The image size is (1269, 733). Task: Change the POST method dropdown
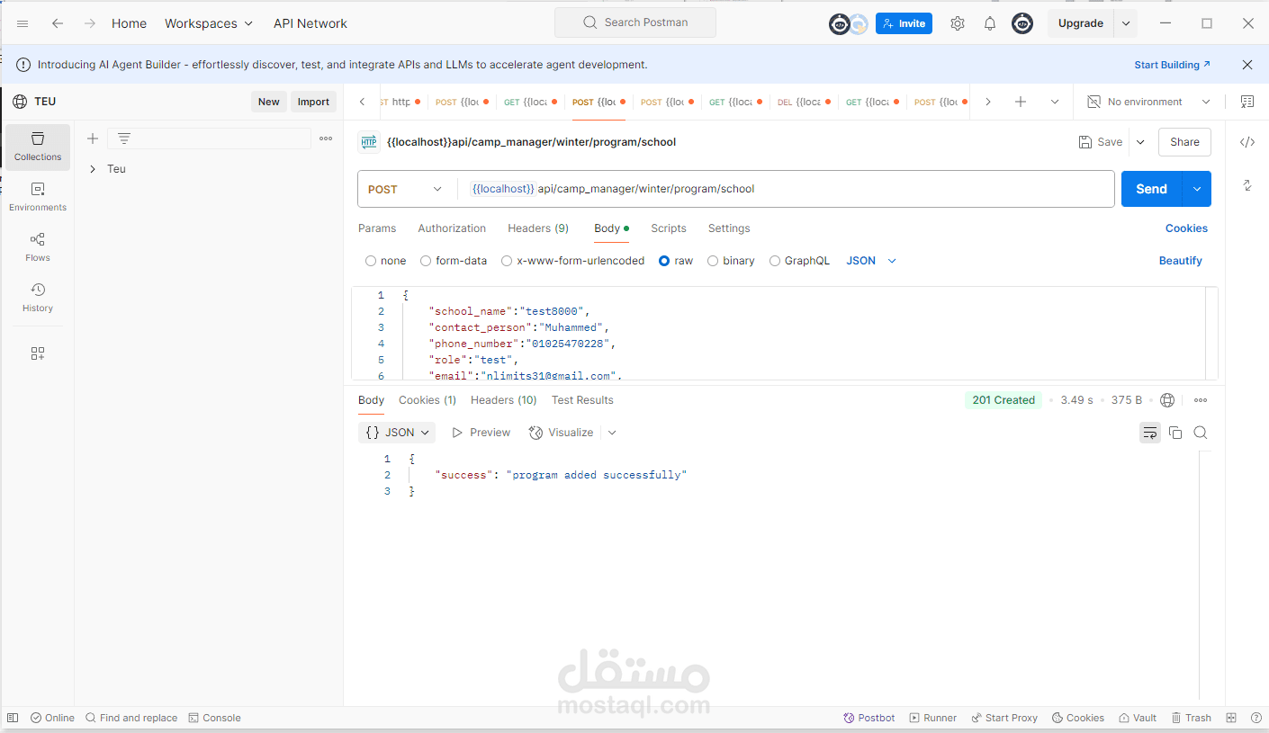pyautogui.click(x=406, y=189)
